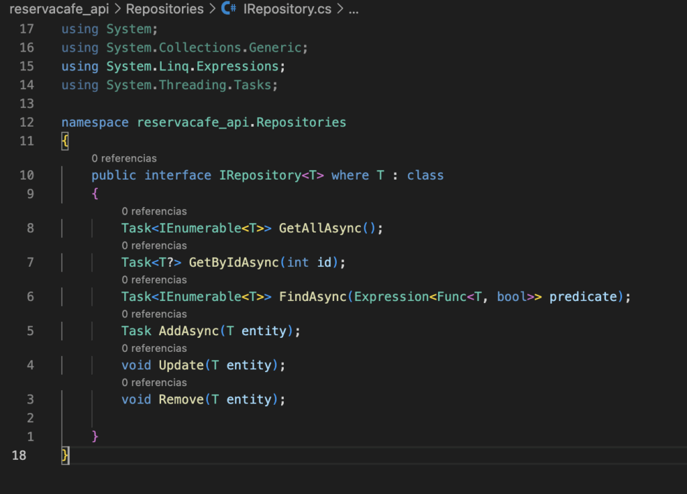Viewport: 687px width, 494px height.
Task: Click the IRepository interface name in code
Action: click(259, 176)
